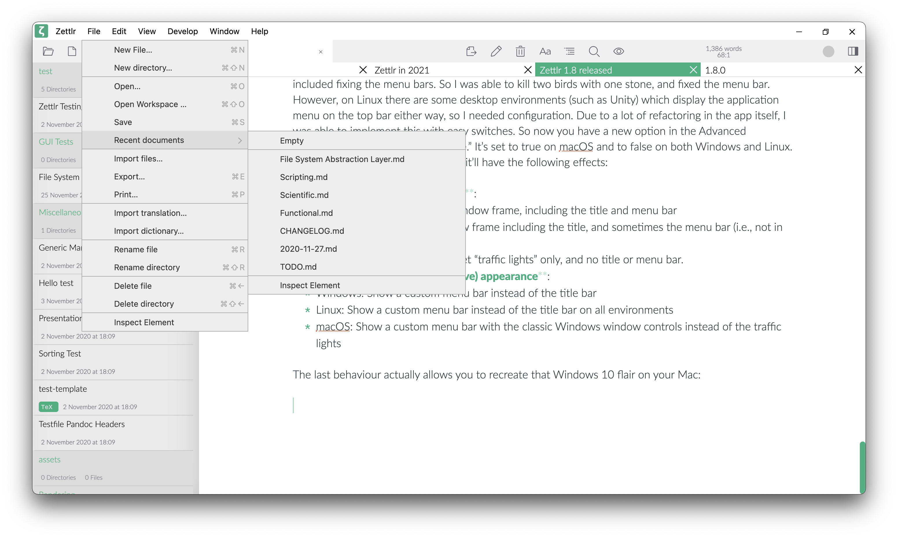The width and height of the screenshot is (898, 537).
Task: Select the test-template file
Action: [113, 398]
